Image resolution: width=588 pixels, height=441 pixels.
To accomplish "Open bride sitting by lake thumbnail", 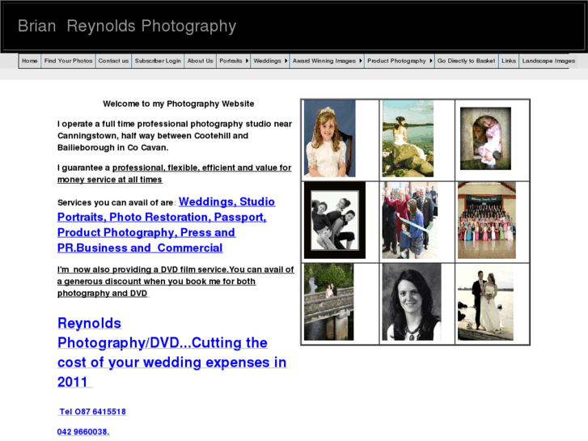I will coord(408,138).
